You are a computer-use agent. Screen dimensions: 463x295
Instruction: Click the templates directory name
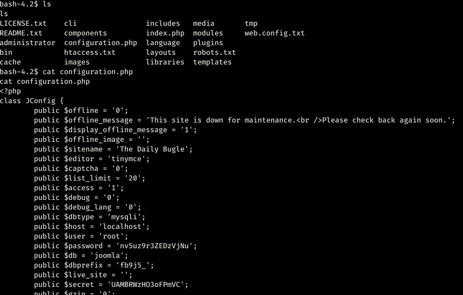pyautogui.click(x=212, y=62)
